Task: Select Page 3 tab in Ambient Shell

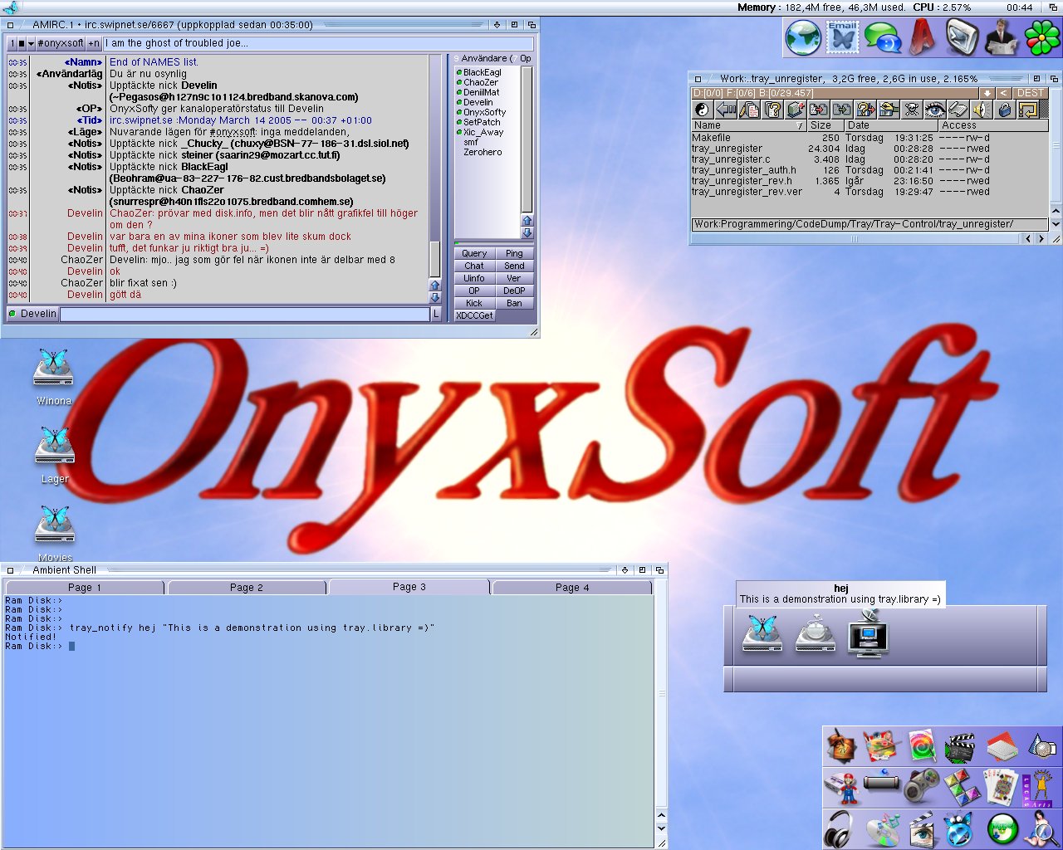Action: [409, 587]
